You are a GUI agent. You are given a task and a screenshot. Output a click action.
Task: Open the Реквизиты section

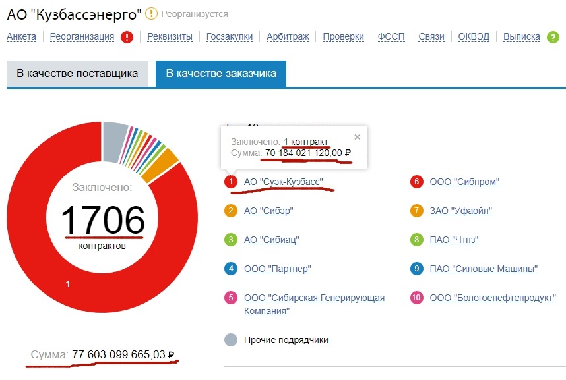coord(170,36)
